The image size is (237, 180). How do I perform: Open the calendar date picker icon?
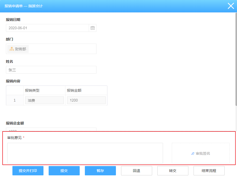(93, 28)
